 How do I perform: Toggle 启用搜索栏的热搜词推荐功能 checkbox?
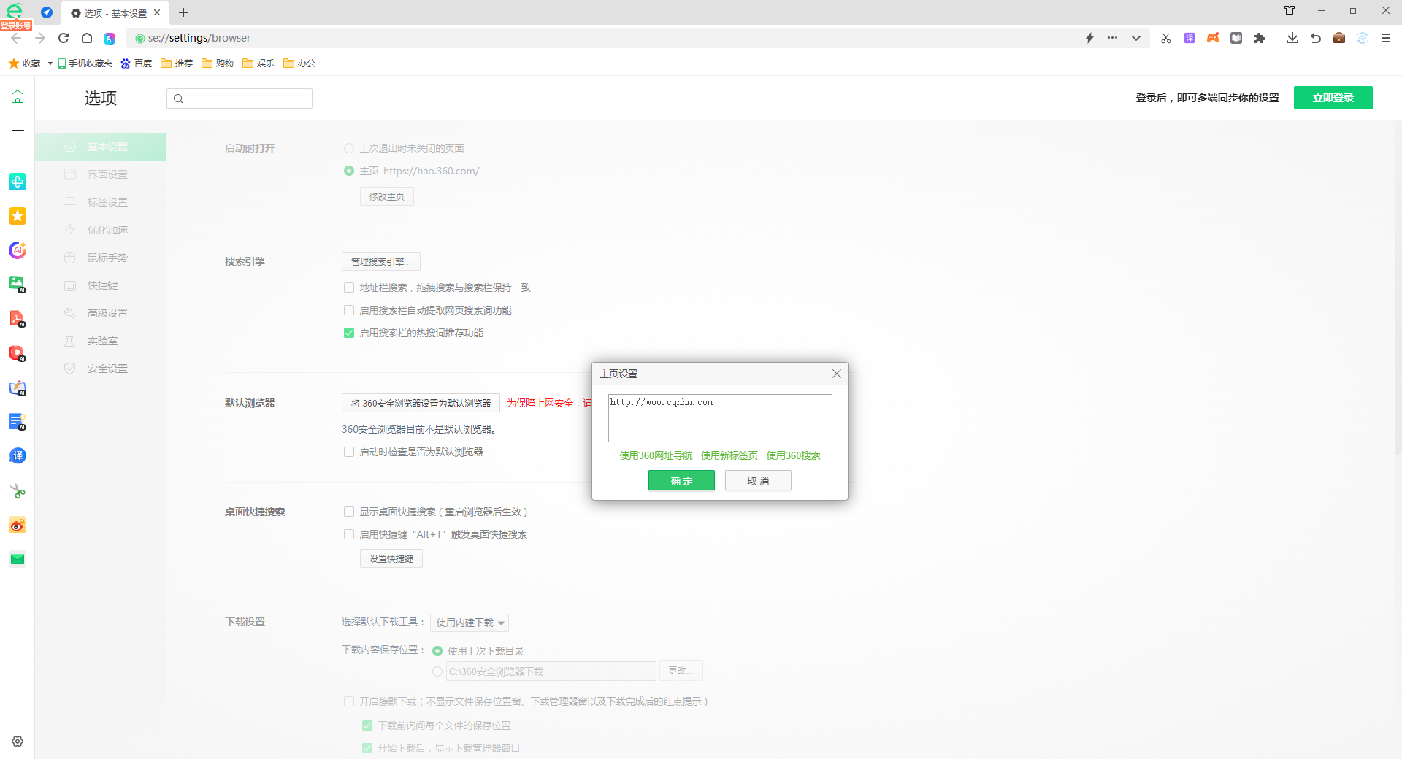349,333
